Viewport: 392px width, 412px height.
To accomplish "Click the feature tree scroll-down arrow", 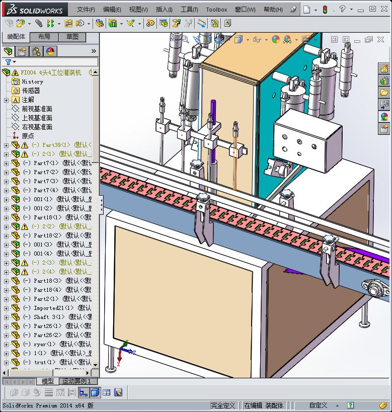I will 96,365.
